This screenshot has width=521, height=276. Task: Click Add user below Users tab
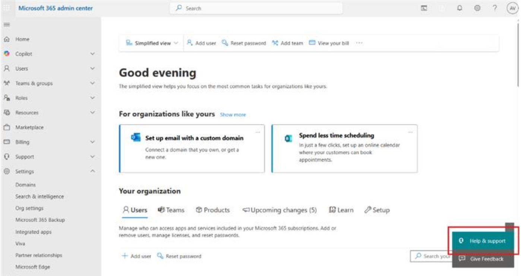[136, 256]
